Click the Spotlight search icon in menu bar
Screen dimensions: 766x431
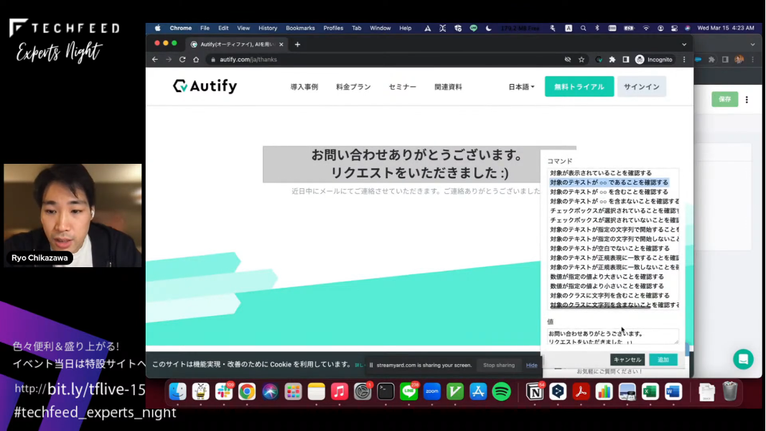pos(583,28)
